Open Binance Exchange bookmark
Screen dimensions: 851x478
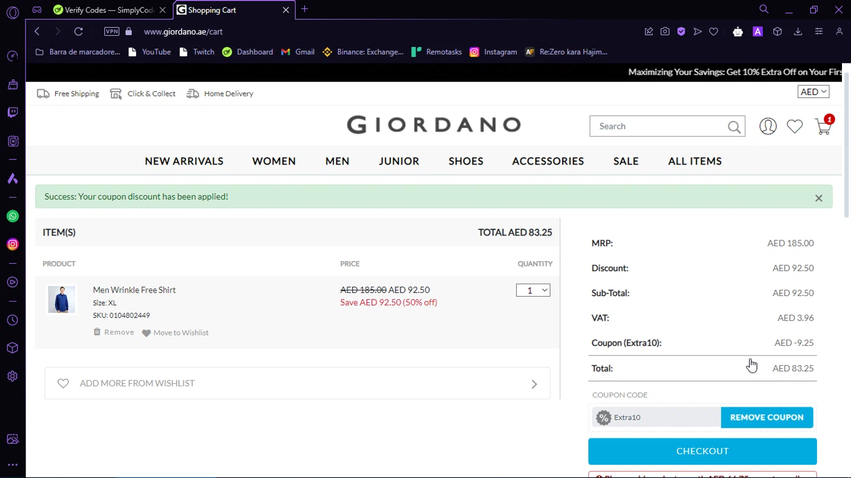pyautogui.click(x=363, y=52)
